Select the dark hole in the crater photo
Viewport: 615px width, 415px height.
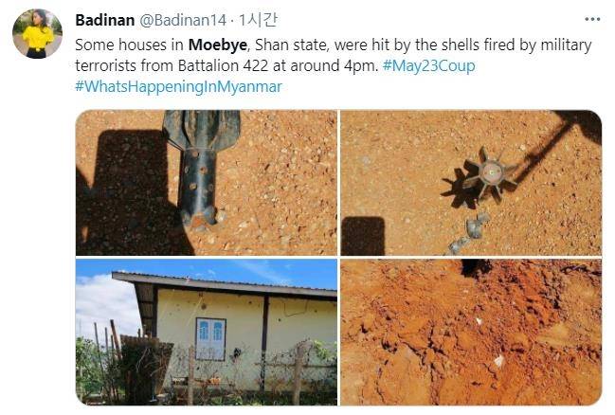[x=476, y=267]
